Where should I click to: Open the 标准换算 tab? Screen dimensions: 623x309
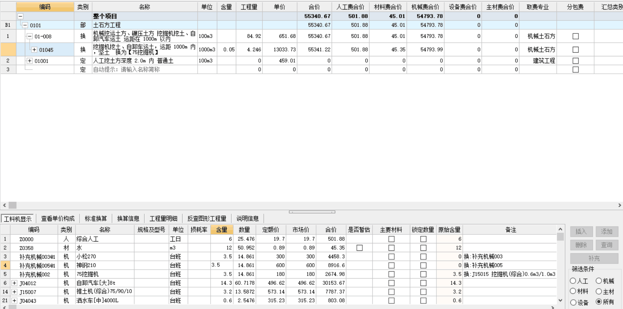point(96,219)
